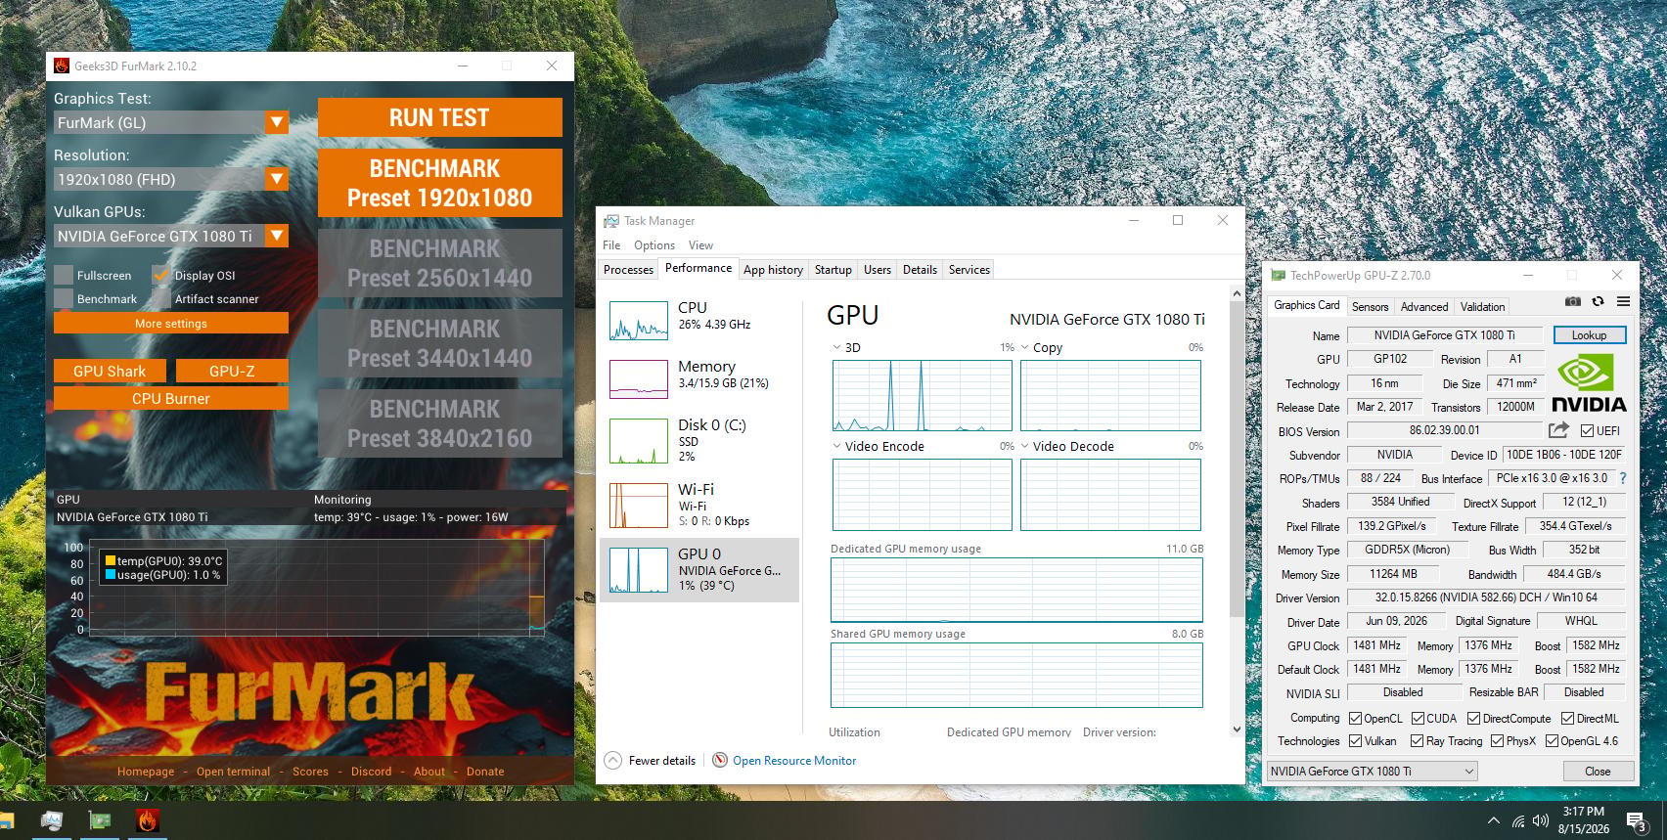Open Task Manager from the taskbar

coord(52,820)
